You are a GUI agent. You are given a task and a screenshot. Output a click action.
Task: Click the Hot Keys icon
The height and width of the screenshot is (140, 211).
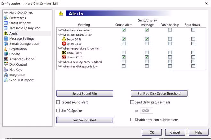click(x=6, y=70)
